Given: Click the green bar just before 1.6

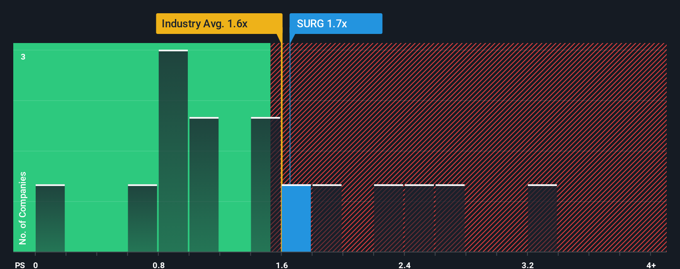Looking at the screenshot, I should pos(265,185).
